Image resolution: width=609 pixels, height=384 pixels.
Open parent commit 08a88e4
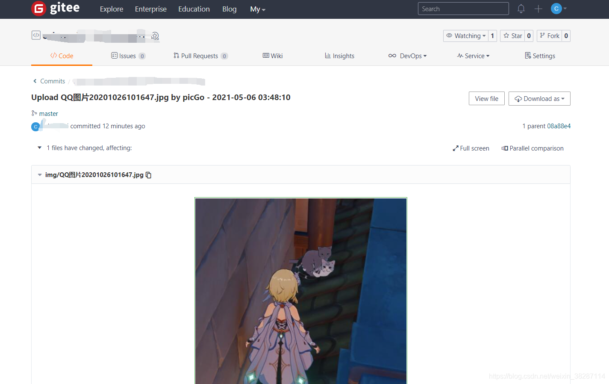tap(559, 126)
